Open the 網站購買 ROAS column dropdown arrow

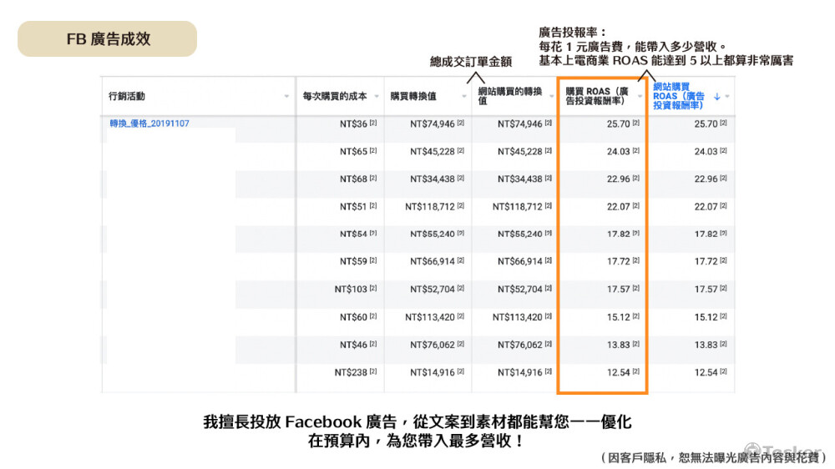point(727,96)
